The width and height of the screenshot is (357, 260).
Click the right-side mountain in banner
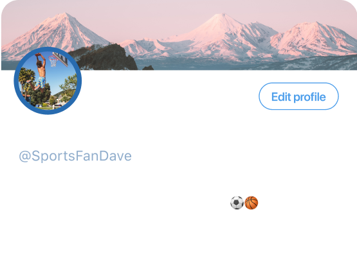tap(315, 37)
